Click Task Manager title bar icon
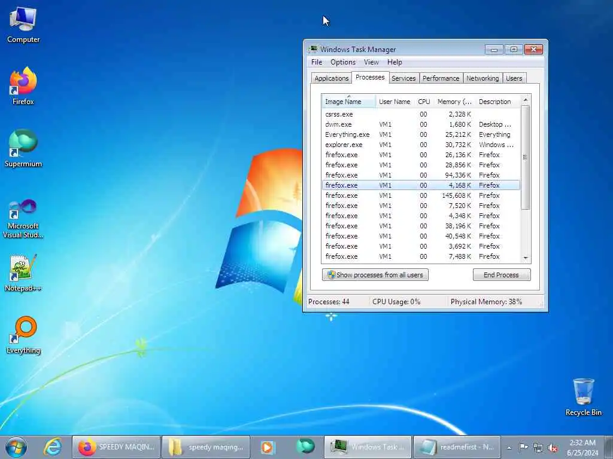 tap(312, 49)
